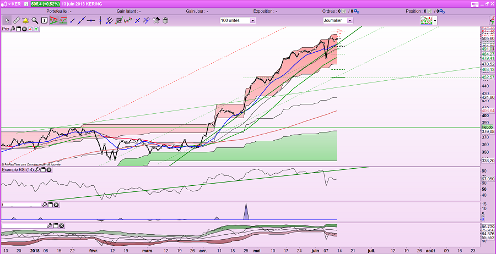The height and width of the screenshot is (254, 496).
Task: Open the chart templates icon
Action: point(426,20)
